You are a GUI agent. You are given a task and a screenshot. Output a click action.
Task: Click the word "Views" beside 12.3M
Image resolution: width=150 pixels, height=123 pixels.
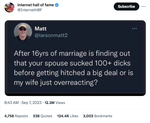pos(60,102)
